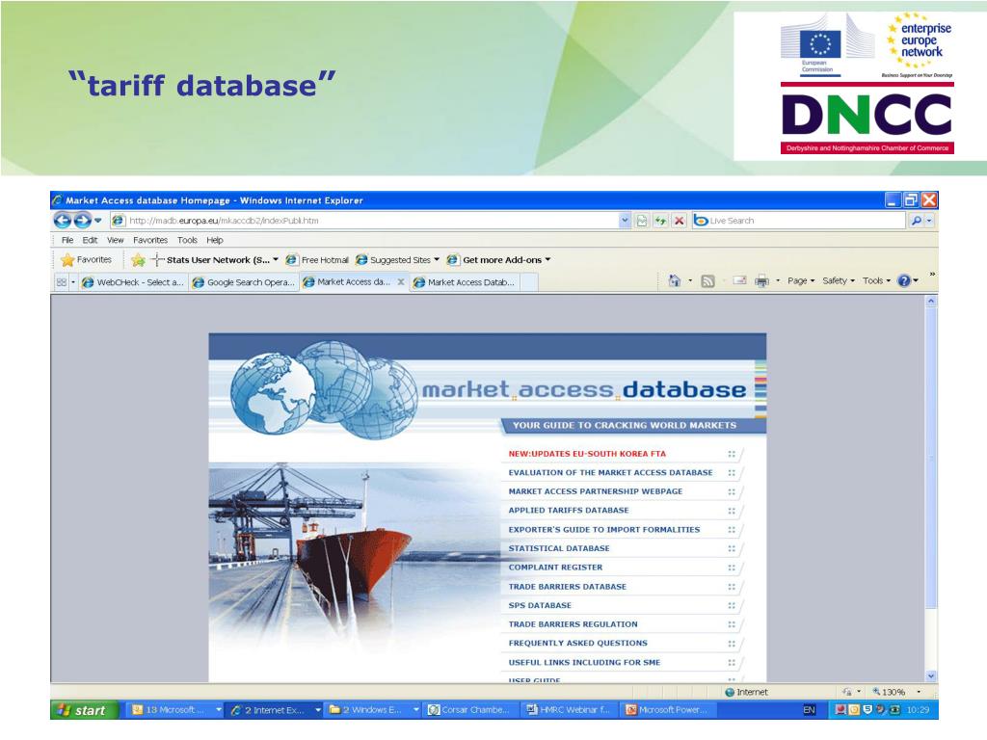Image resolution: width=987 pixels, height=740 pixels.
Task: Click the Favorites star button
Action: (x=86, y=259)
